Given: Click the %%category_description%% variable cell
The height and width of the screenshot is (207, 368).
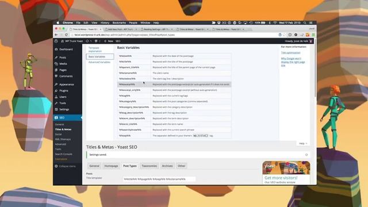Looking at the screenshot, I should click(x=134, y=107).
